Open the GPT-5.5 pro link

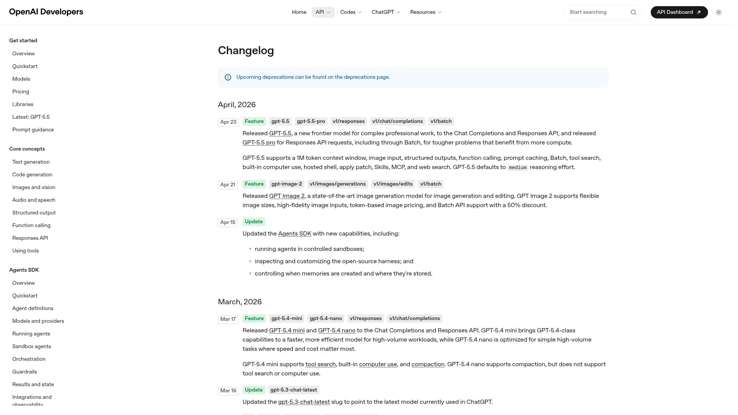[259, 143]
